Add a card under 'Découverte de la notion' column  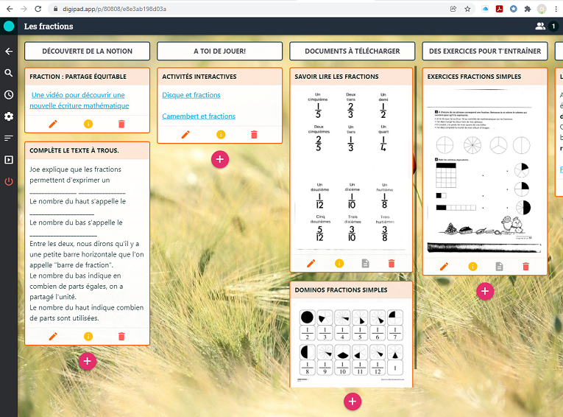(87, 361)
